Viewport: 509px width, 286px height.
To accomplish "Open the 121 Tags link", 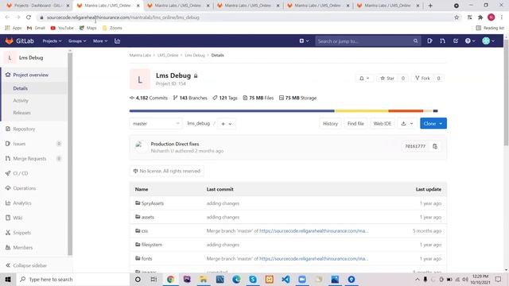I will 225,98.
